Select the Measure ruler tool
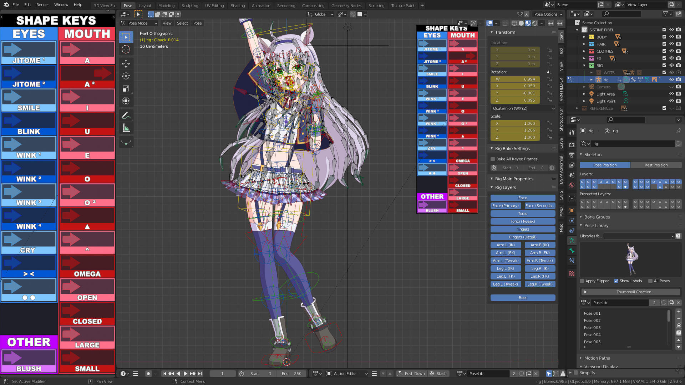 click(126, 128)
